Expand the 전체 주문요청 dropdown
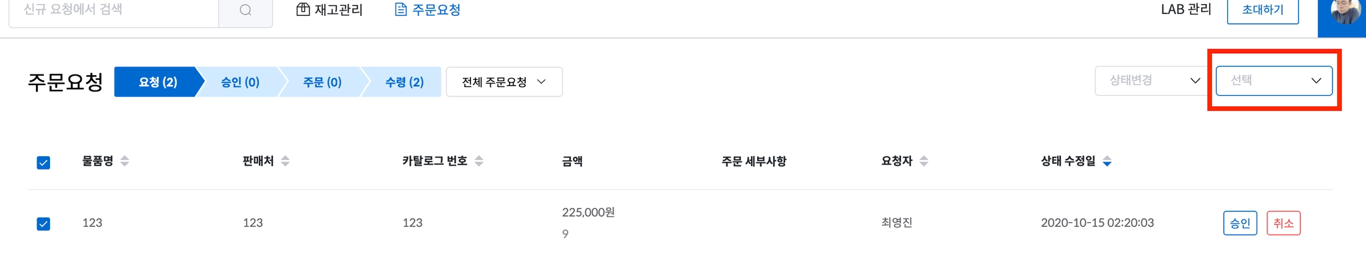 504,82
